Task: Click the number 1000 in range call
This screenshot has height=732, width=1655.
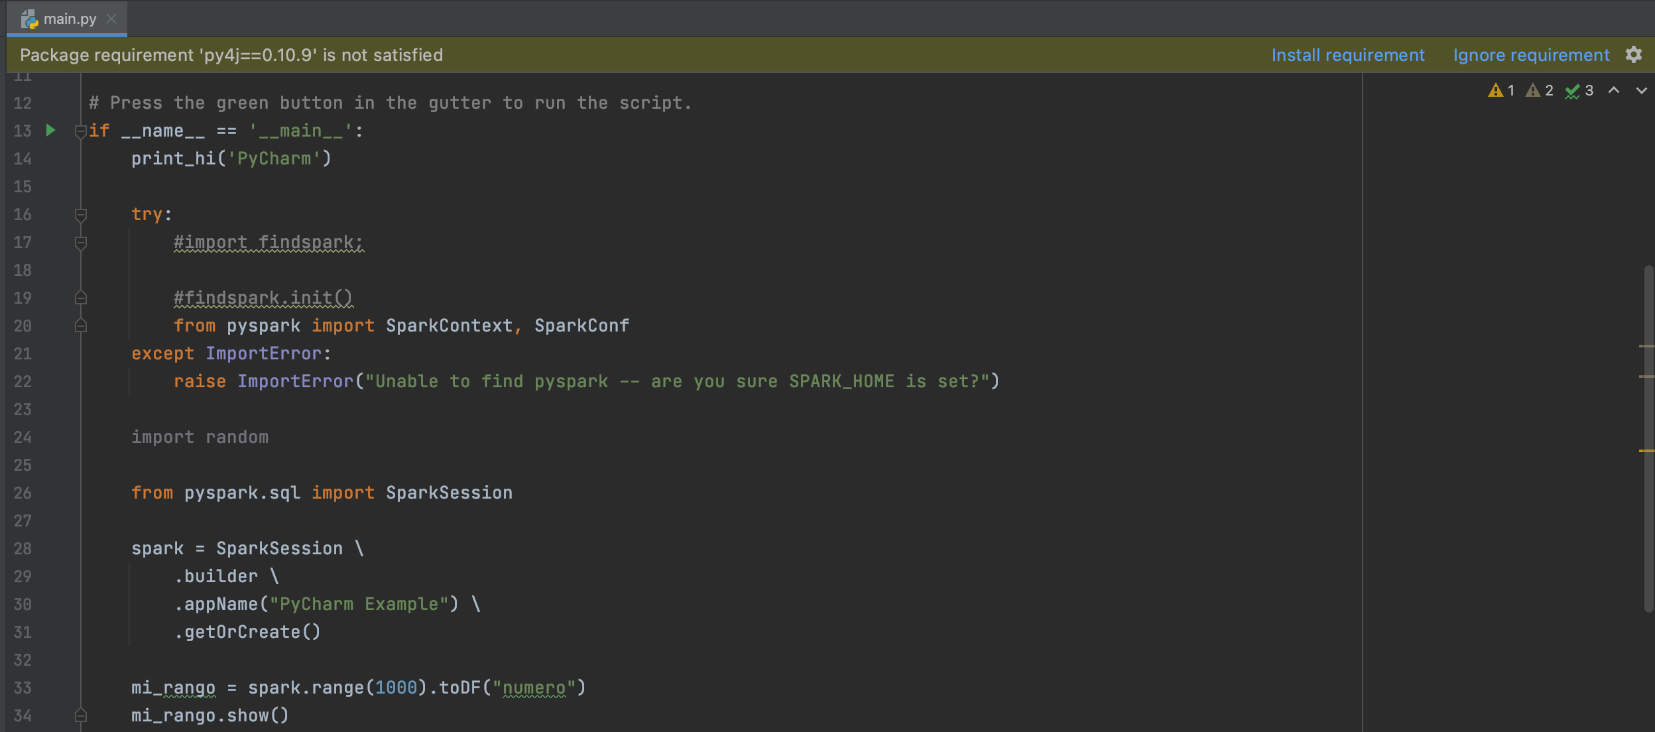Action: click(396, 688)
